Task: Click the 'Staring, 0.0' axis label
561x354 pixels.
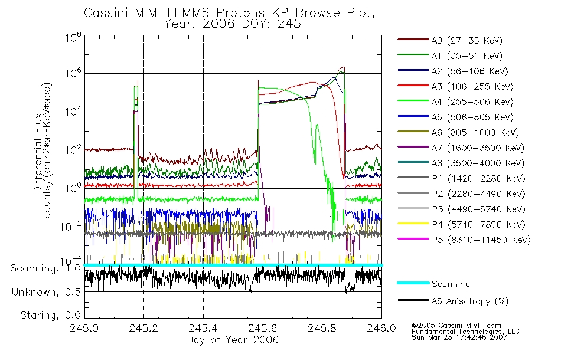Action: pyautogui.click(x=50, y=315)
